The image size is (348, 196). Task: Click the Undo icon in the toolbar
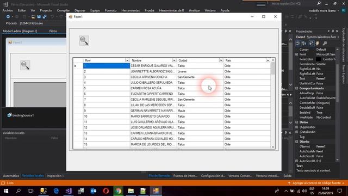(x=52, y=17)
